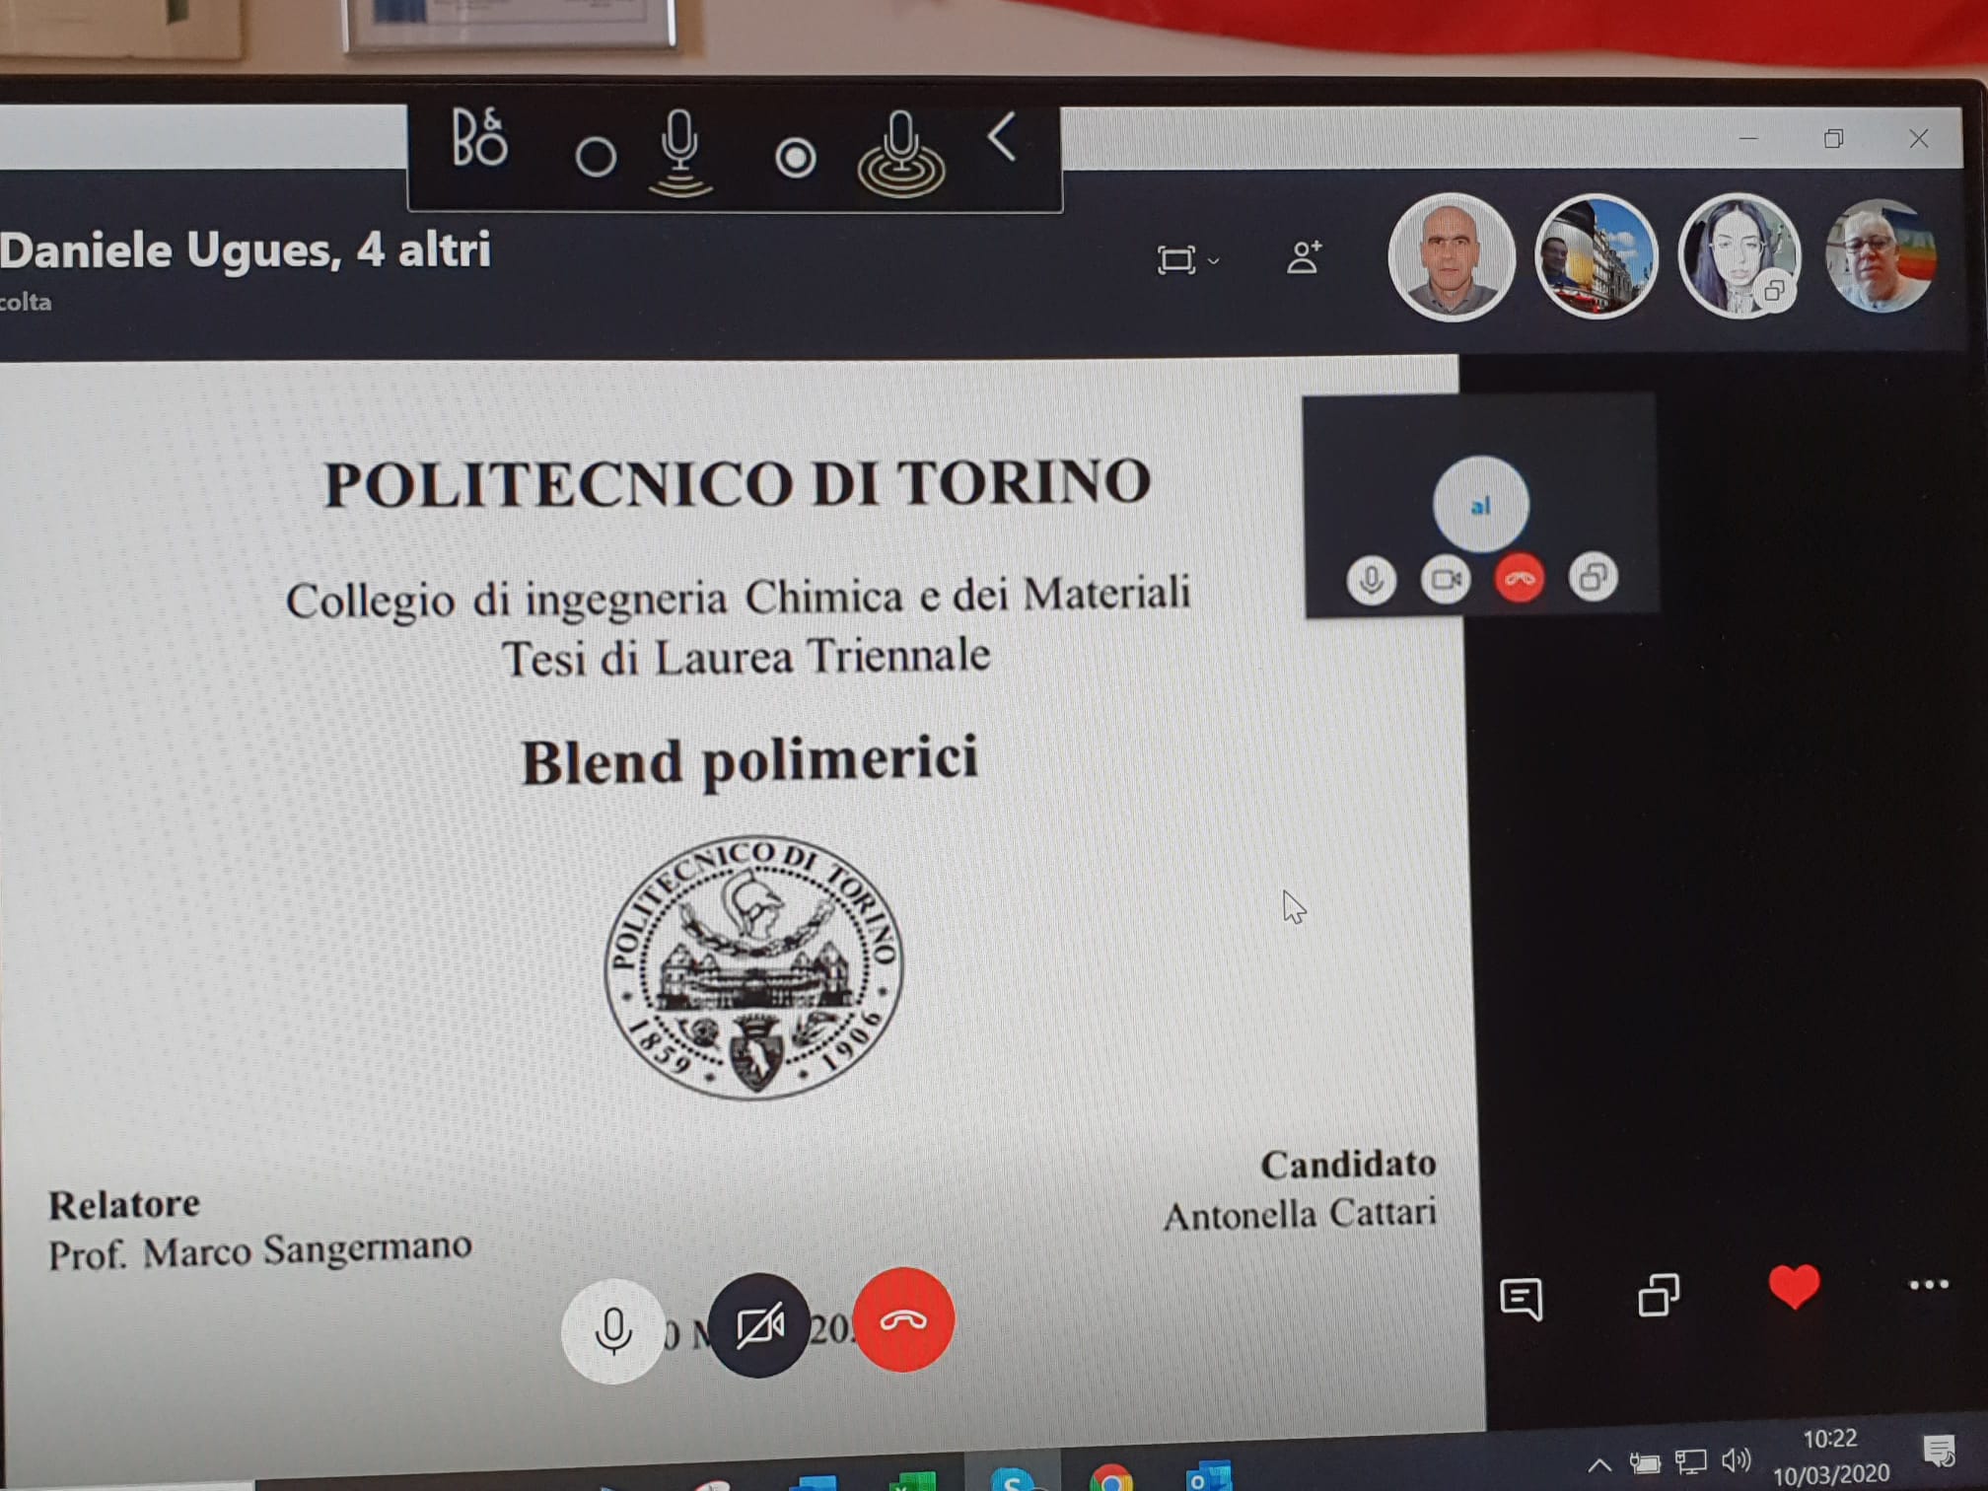Screen dimensions: 1988x1491
Task: Open the bald man's participant avatar
Action: (1451, 256)
